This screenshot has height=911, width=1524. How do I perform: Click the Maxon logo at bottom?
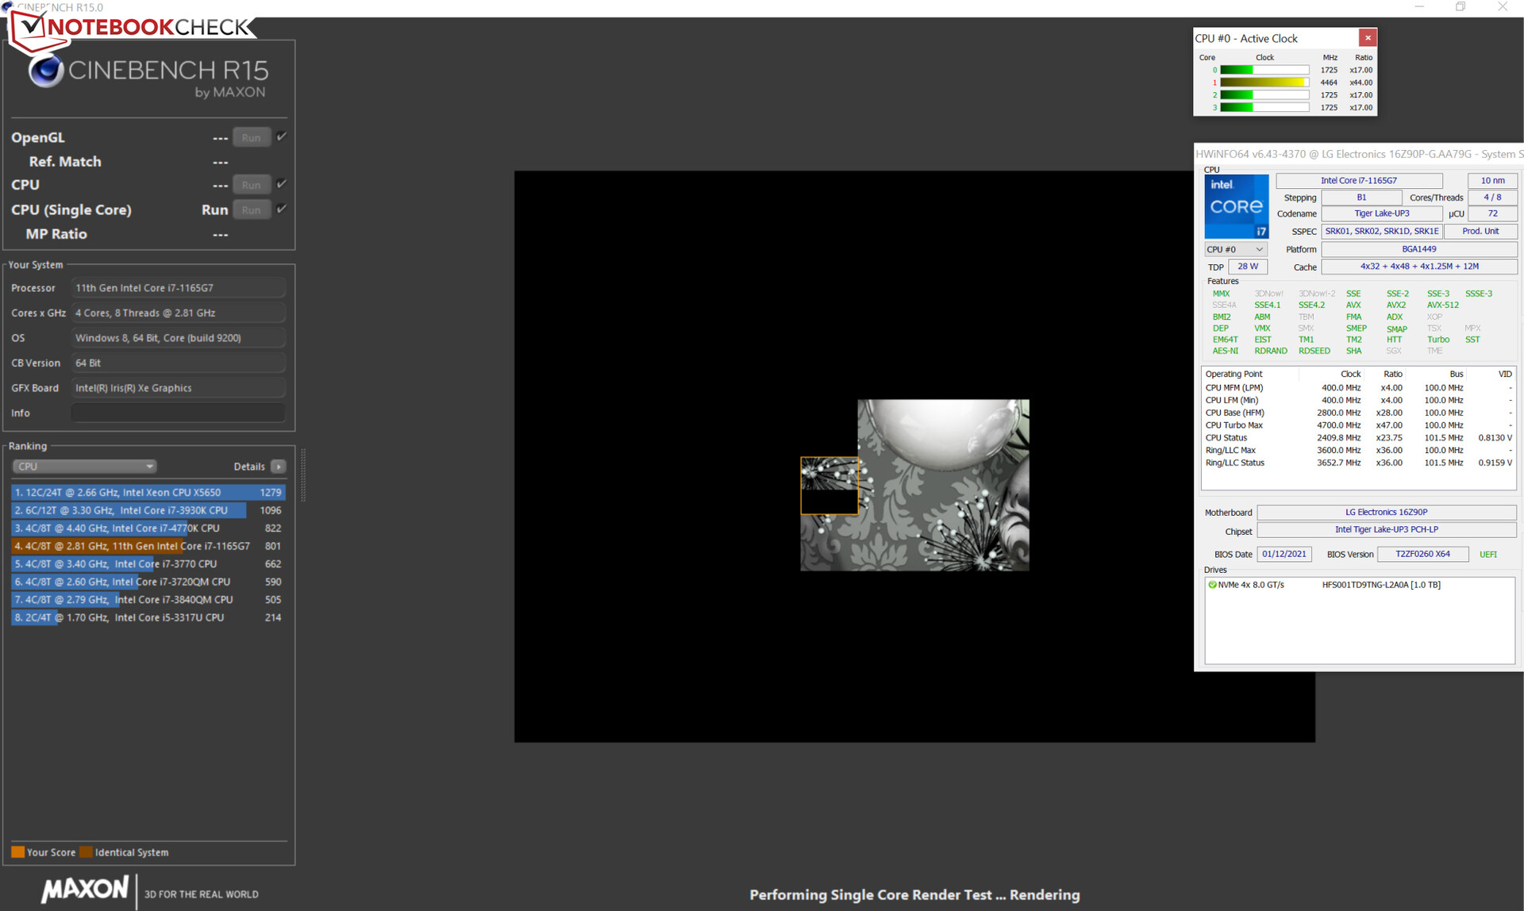pos(85,889)
